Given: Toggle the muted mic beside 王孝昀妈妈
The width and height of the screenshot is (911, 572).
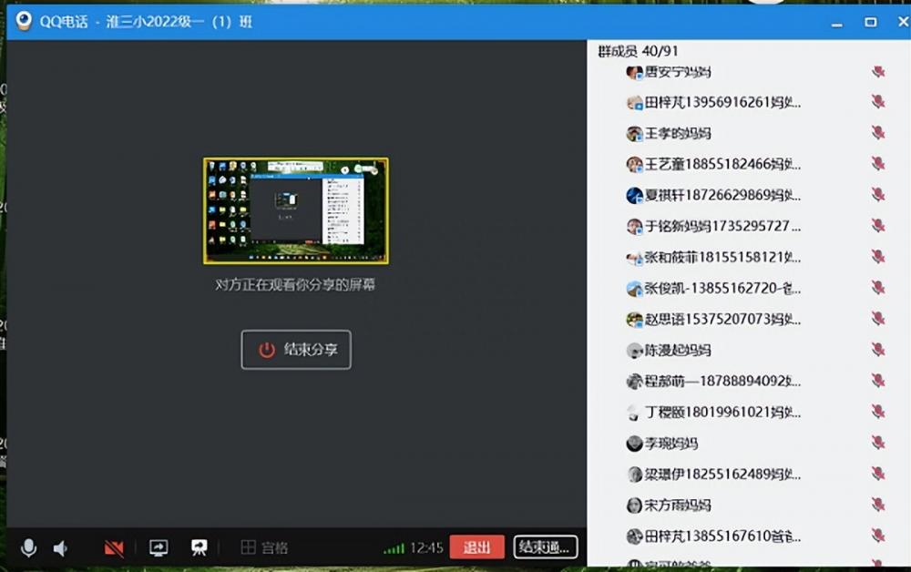Looking at the screenshot, I should coord(878,133).
